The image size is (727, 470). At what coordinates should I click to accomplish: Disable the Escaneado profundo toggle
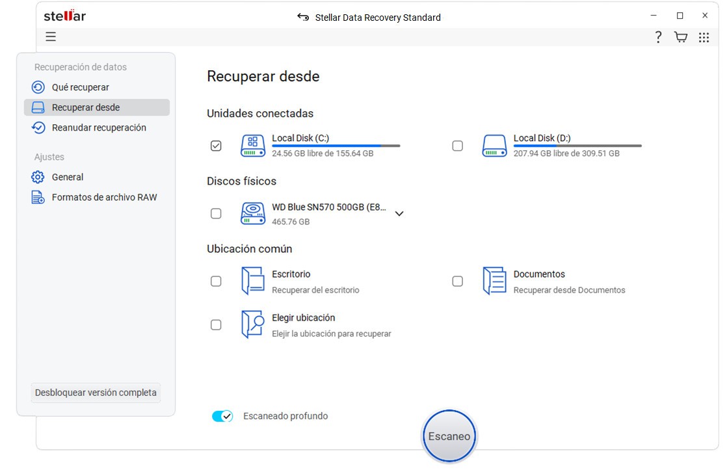(222, 416)
